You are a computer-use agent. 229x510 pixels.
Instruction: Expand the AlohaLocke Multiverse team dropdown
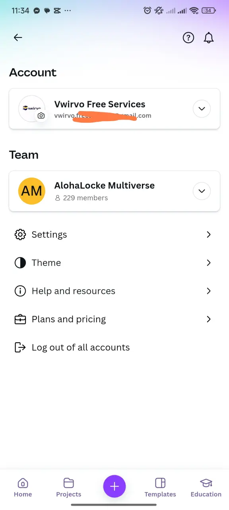[202, 191]
